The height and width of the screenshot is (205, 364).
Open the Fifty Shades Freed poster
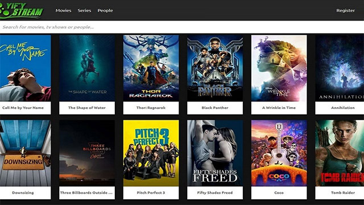coord(215,153)
